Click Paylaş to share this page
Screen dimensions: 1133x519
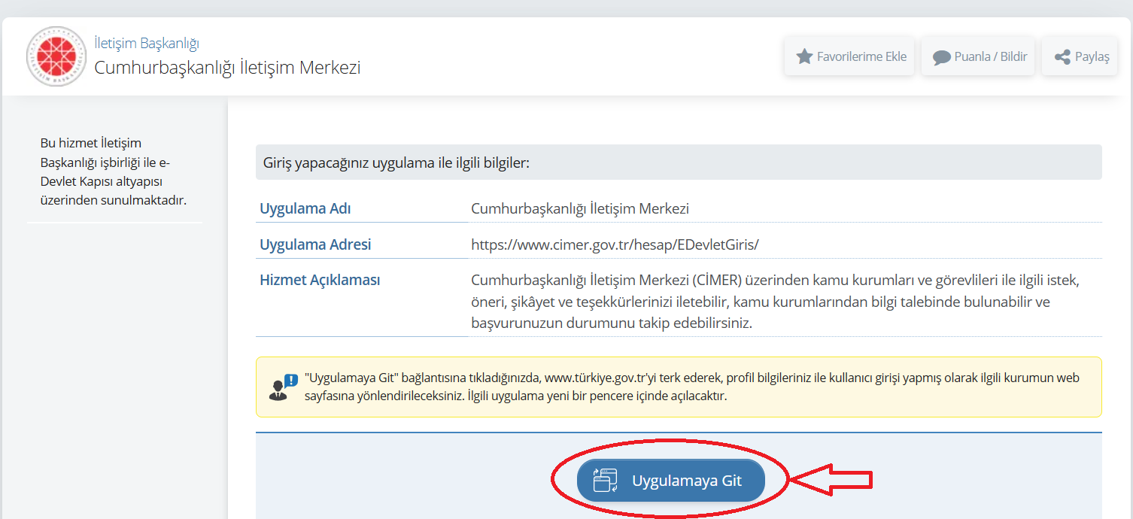[x=1080, y=55]
